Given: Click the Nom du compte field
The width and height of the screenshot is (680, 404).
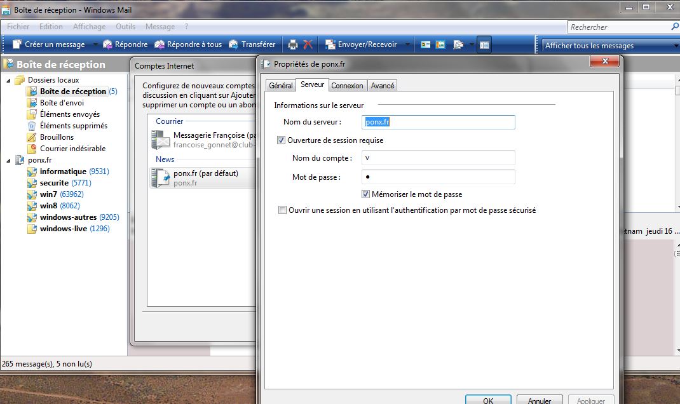Looking at the screenshot, I should click(439, 158).
